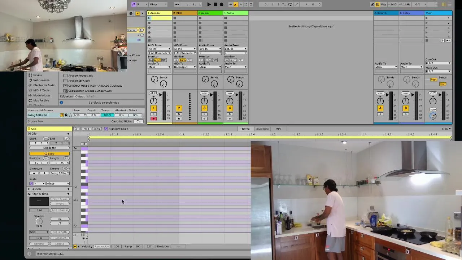Image resolution: width=462 pixels, height=260 pixels.
Task: Click the Humanize button
Action: tap(60, 238)
